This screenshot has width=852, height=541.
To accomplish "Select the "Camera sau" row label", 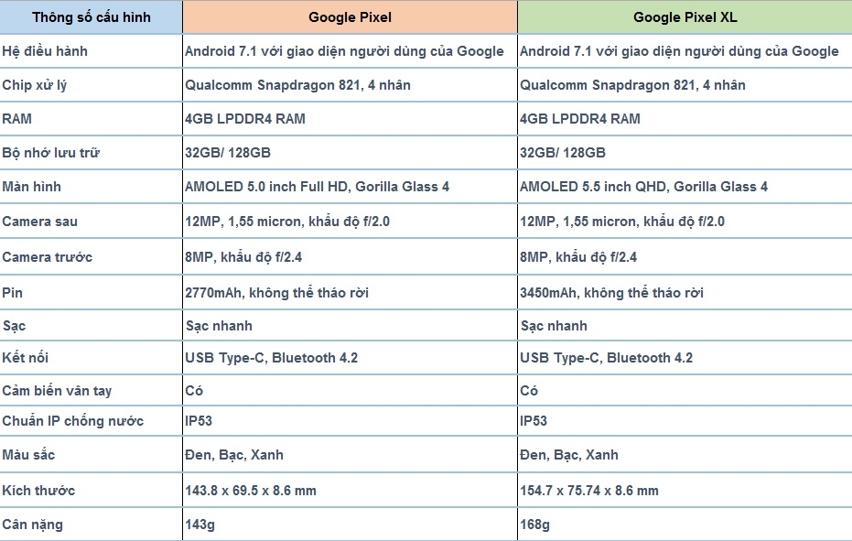I will pos(40,222).
